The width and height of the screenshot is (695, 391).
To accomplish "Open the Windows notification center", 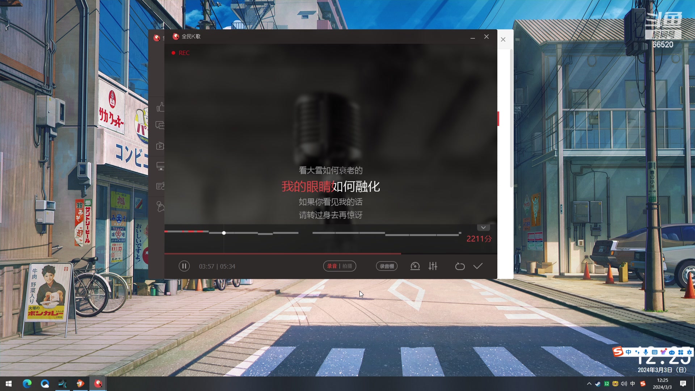I will (x=683, y=384).
